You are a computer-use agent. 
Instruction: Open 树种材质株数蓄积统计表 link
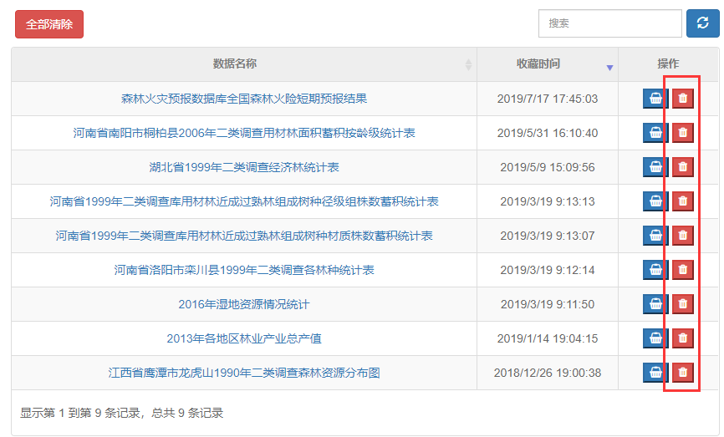tap(244, 236)
